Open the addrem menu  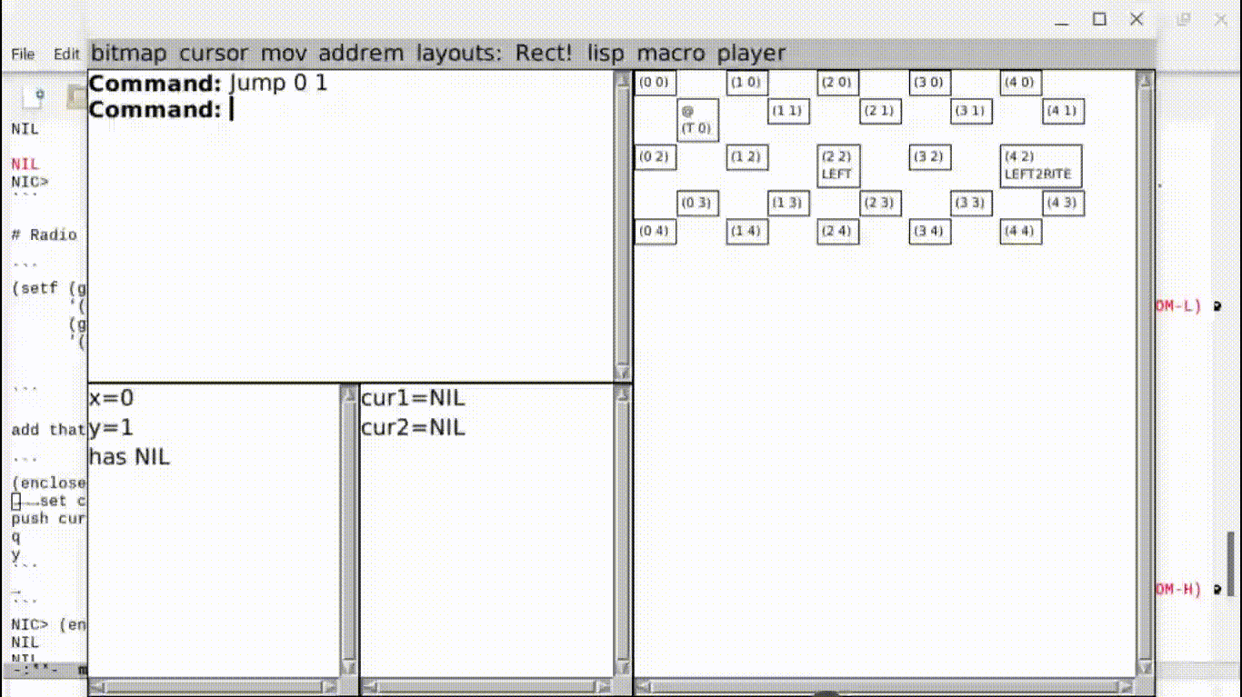click(x=361, y=53)
